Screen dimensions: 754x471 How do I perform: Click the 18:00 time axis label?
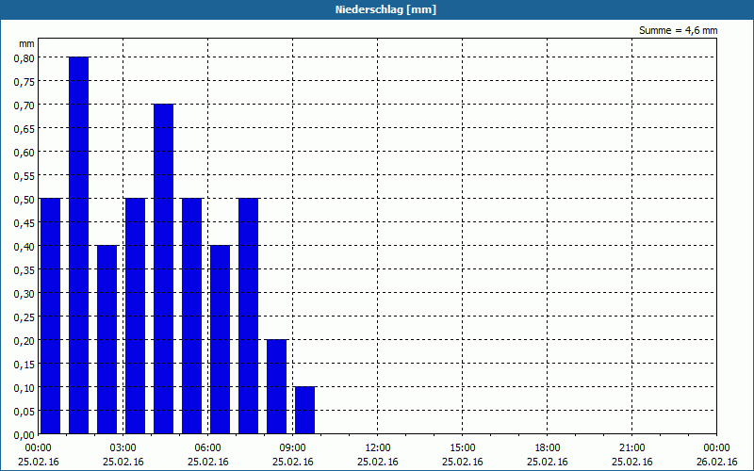[548, 448]
